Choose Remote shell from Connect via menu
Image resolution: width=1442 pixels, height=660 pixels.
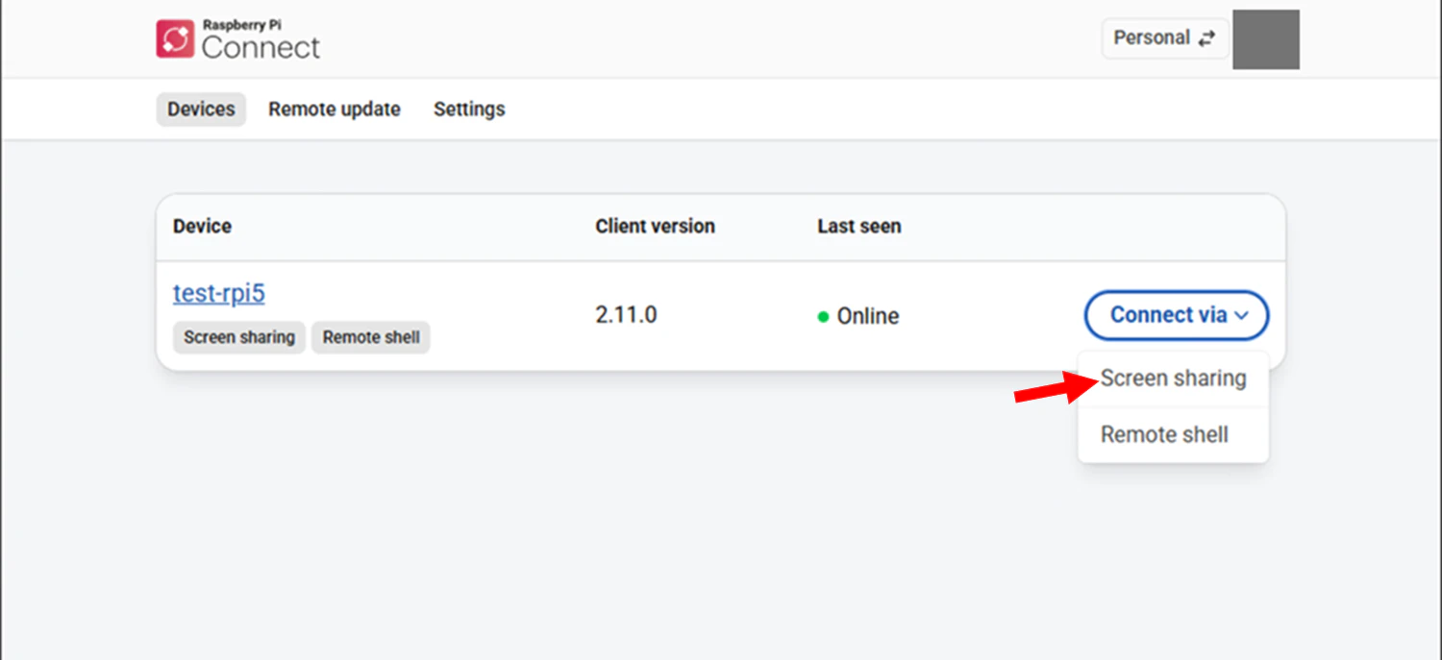(x=1174, y=434)
